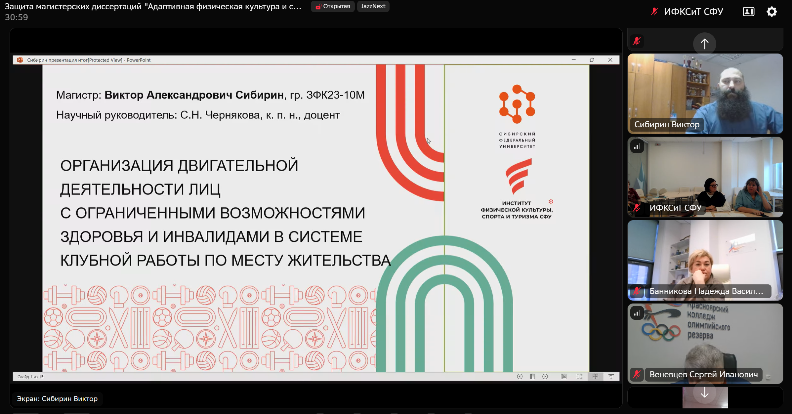Screen dimensions: 792x414
Task: Click muted mic on Веневцев tile
Action: [x=637, y=375]
